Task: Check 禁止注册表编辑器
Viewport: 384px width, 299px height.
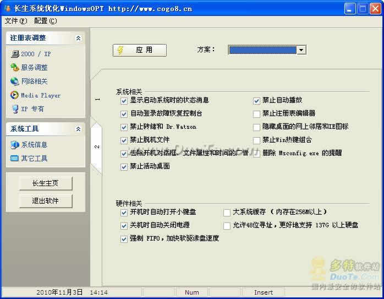Action: (257, 114)
